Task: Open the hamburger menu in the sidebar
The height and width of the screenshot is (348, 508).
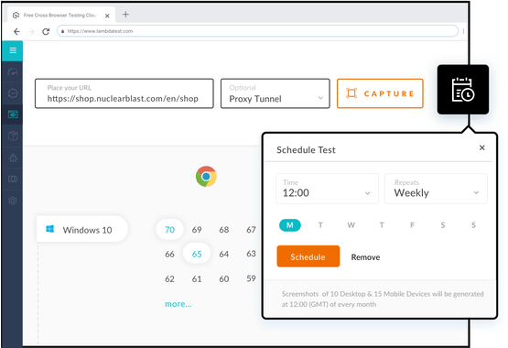Action: (13, 50)
